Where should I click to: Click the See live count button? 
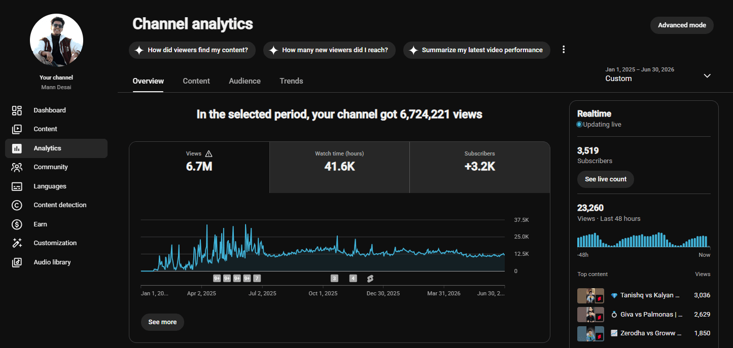click(x=605, y=179)
